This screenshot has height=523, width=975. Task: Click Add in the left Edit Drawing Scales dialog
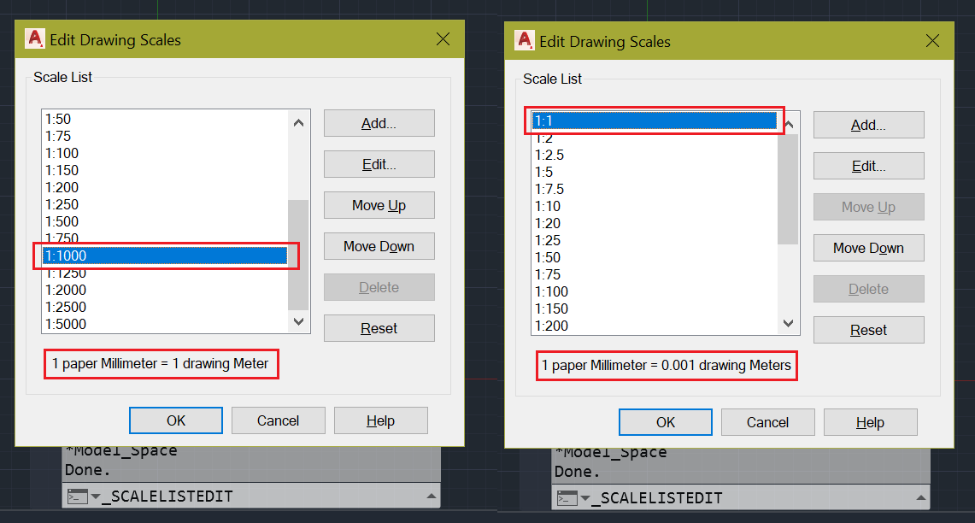[x=379, y=122]
